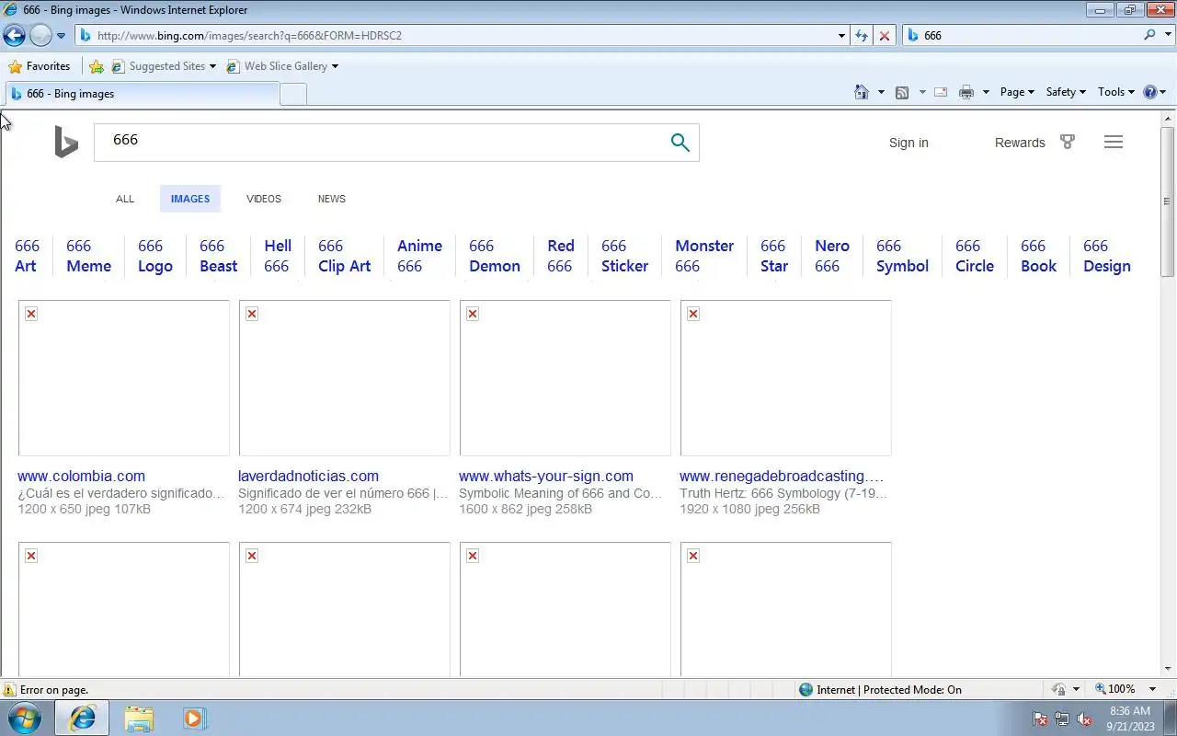Screen dimensions: 1177x736
Task: Click the Action Center flag tray icon
Action: pyautogui.click(x=1041, y=719)
